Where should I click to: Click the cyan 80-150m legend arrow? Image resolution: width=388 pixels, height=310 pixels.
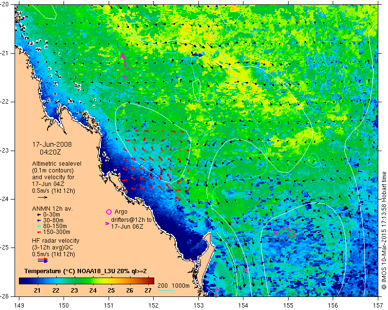click(x=39, y=226)
